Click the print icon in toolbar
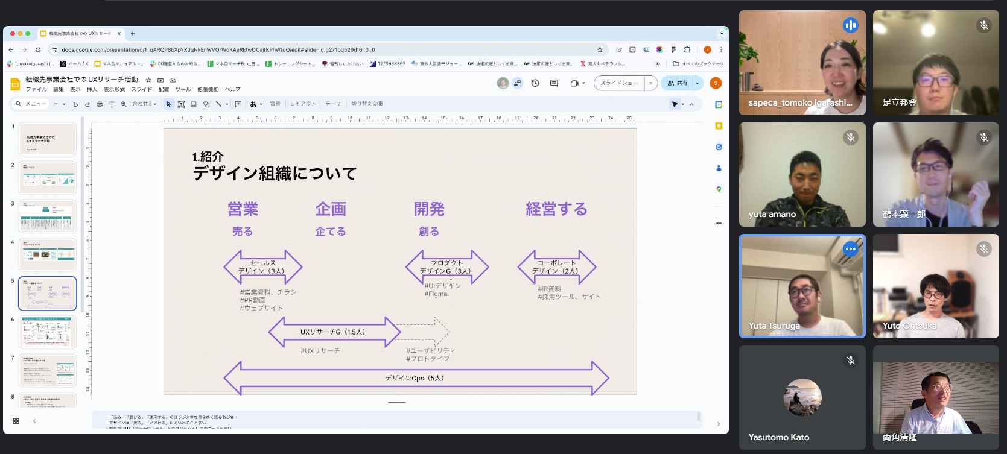The width and height of the screenshot is (1007, 454). pyautogui.click(x=100, y=104)
